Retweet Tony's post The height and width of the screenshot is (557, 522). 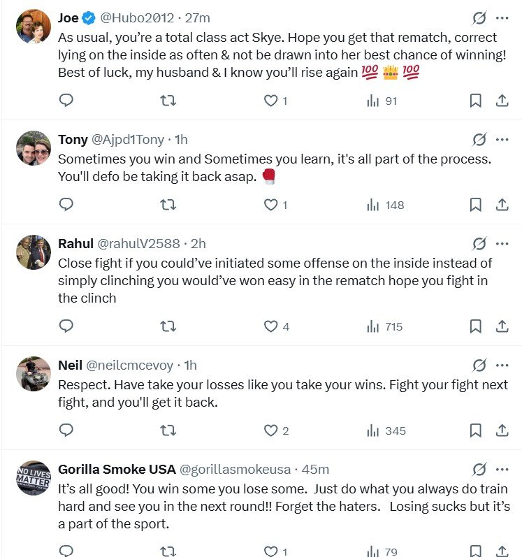(x=168, y=205)
